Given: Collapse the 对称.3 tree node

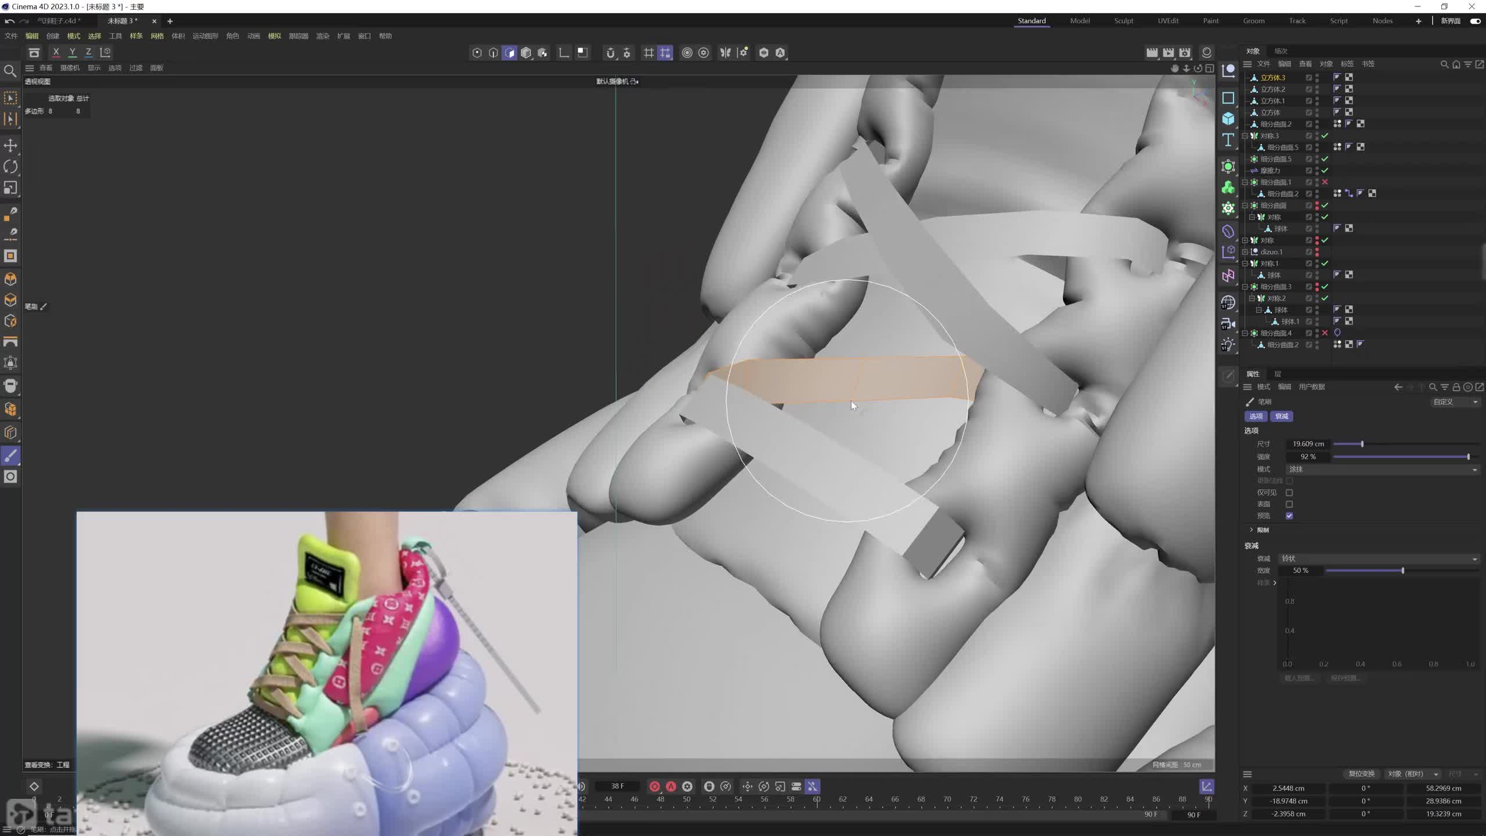Looking at the screenshot, I should click(1245, 136).
